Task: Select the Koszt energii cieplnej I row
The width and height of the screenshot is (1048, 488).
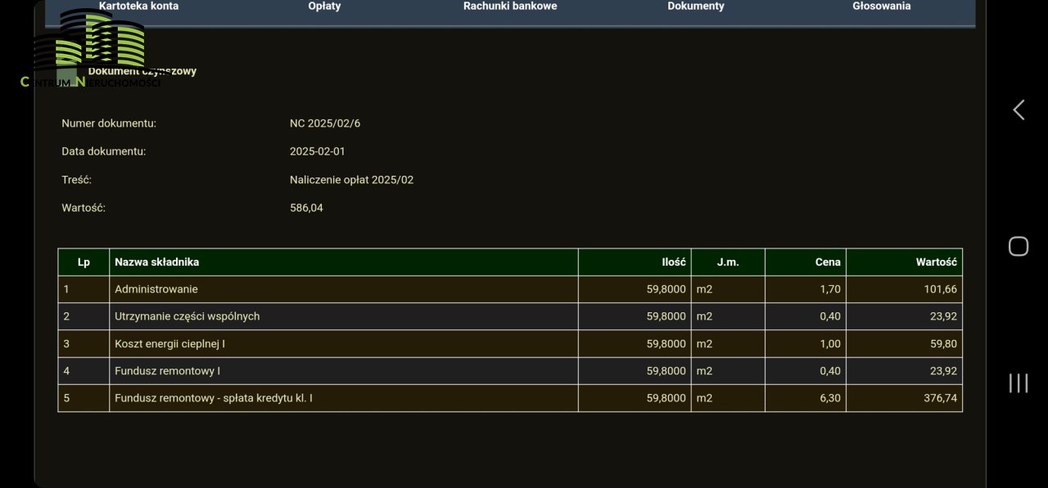Action: pos(169,344)
